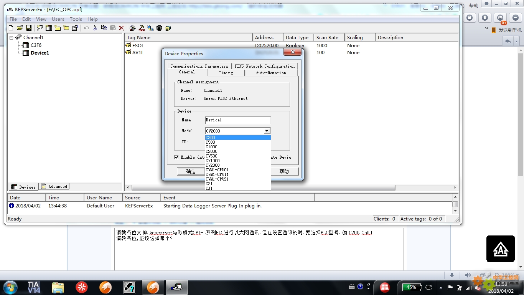Click the 帮助 help button in dialog
Screen dimensions: 524x295
[284, 171]
